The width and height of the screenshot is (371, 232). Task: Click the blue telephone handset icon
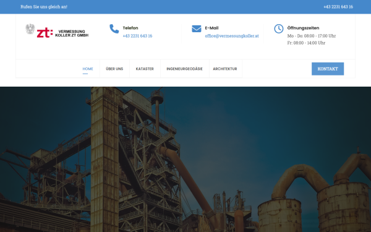[114, 28]
